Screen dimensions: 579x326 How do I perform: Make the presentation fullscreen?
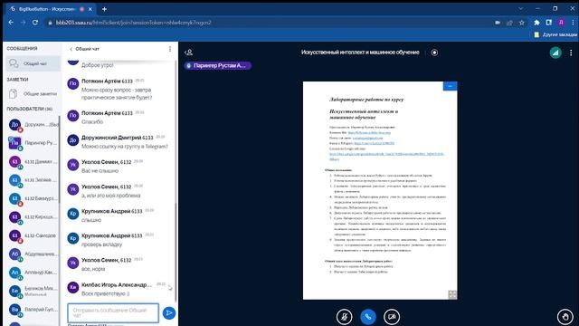452,294
